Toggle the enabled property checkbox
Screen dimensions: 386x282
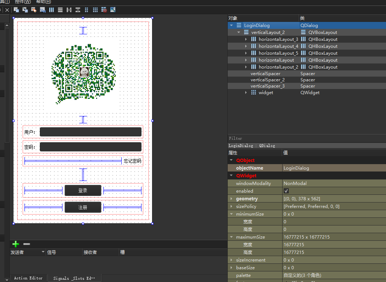click(286, 191)
